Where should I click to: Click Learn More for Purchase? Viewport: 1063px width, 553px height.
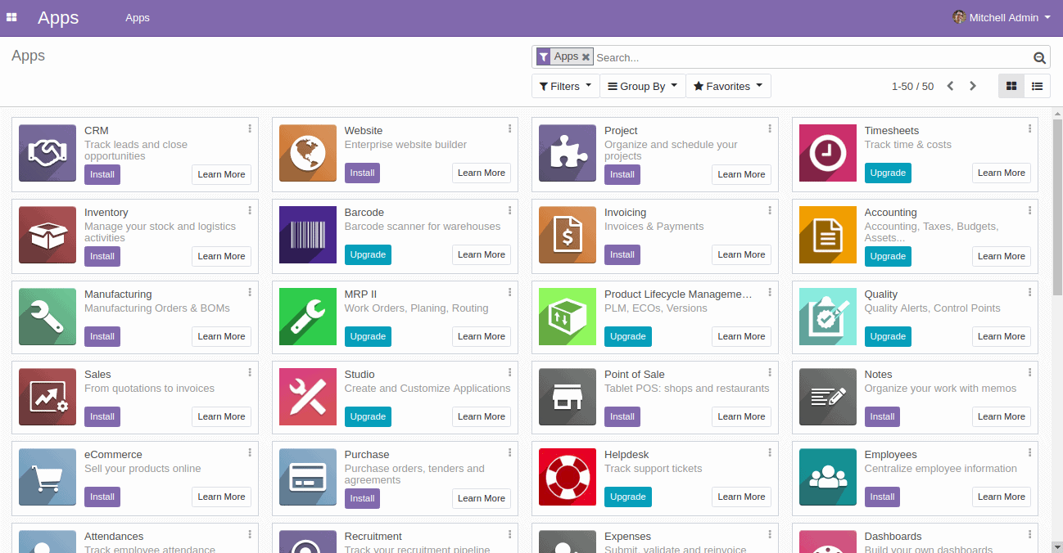(482, 498)
